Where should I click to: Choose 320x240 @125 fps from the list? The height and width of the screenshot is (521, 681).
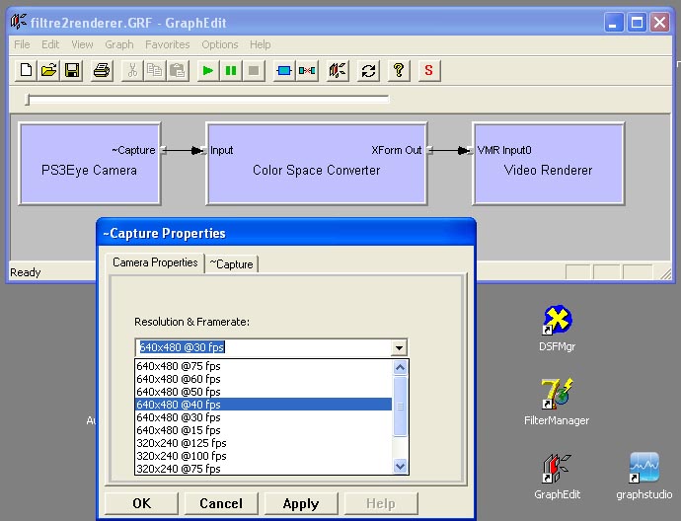click(264, 443)
